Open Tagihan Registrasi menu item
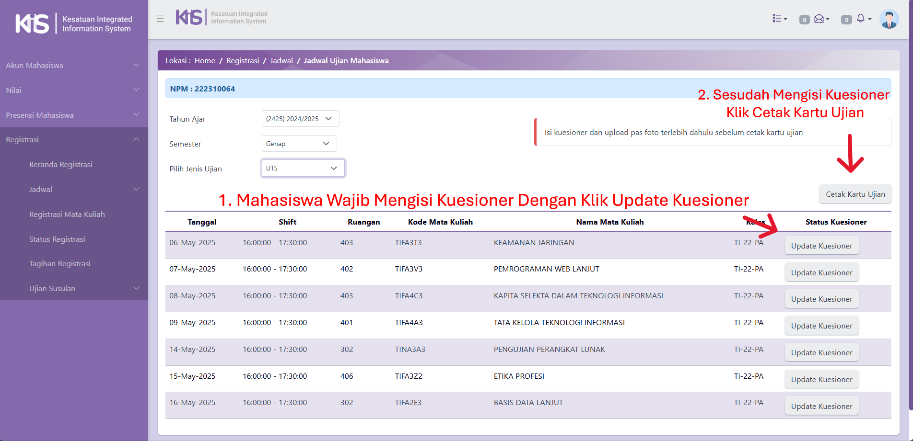The width and height of the screenshot is (913, 441). pos(60,263)
